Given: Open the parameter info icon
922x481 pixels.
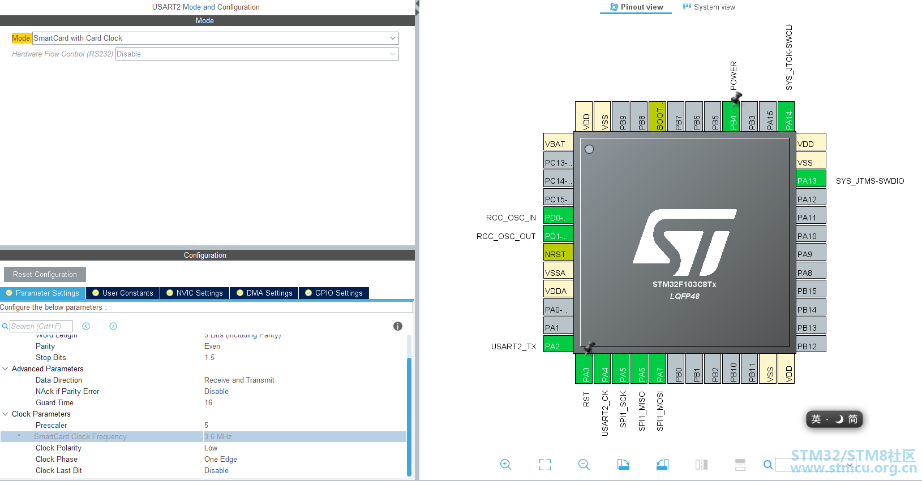Looking at the screenshot, I should 398,326.
